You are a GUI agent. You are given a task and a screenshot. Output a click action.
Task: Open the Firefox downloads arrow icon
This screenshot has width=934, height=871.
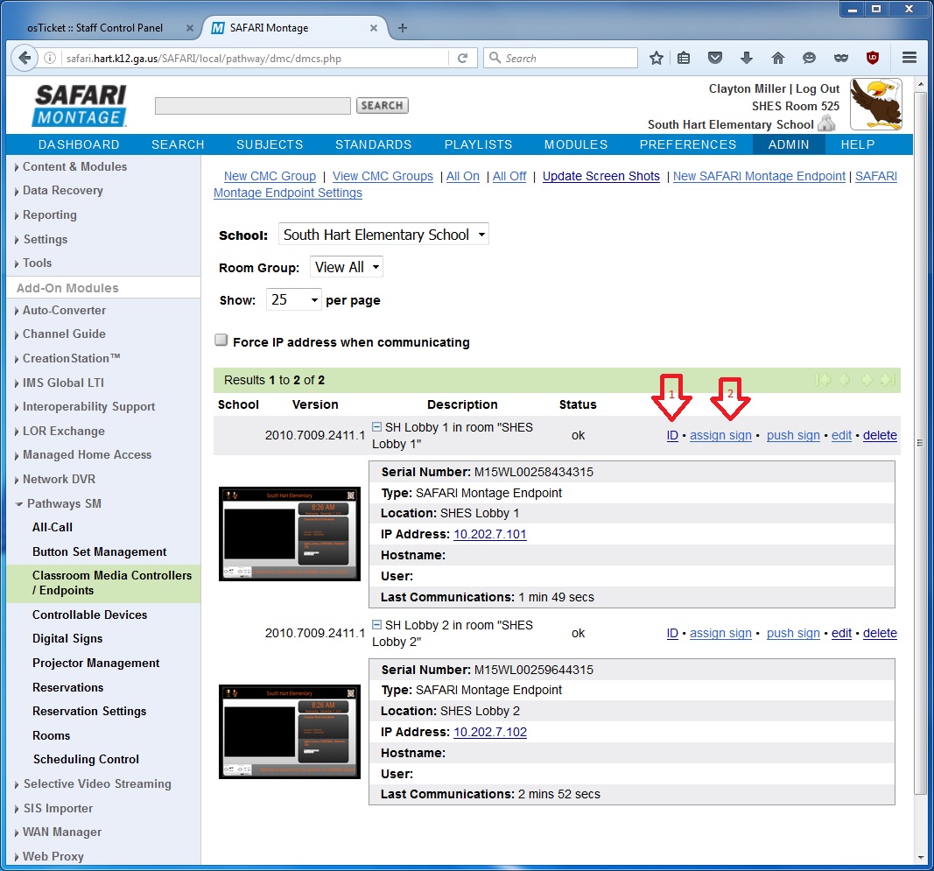tap(746, 58)
